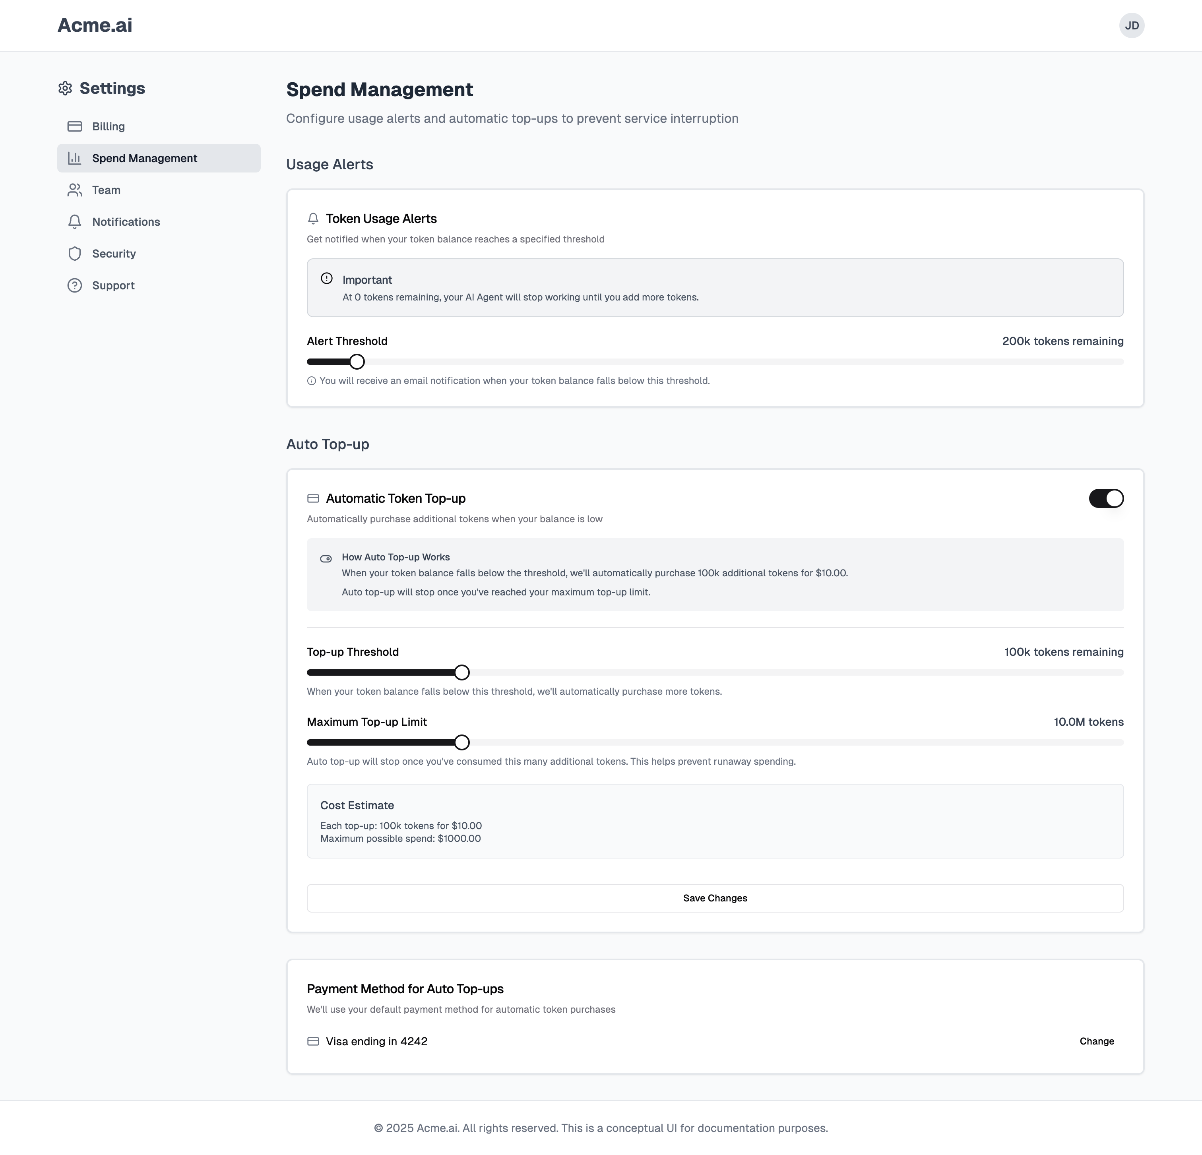1202x1155 pixels.
Task: Click the alert icon next to Important
Action: point(327,278)
